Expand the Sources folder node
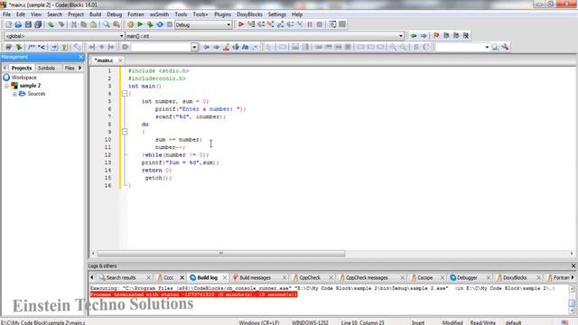This screenshot has height=325, width=578. (x=14, y=94)
